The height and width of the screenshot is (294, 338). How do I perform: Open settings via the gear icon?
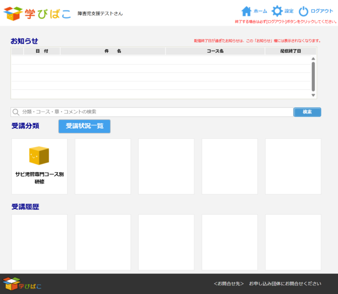[277, 11]
